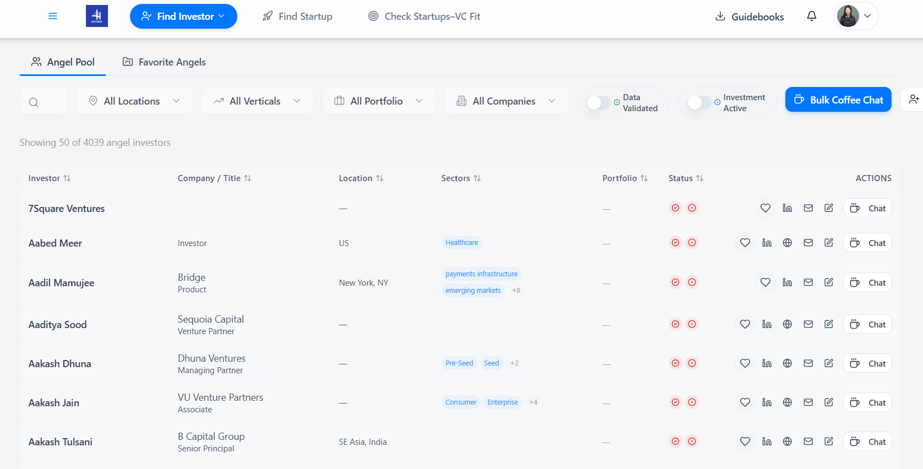Start a Chat with Aakash Dhuna

tap(867, 363)
